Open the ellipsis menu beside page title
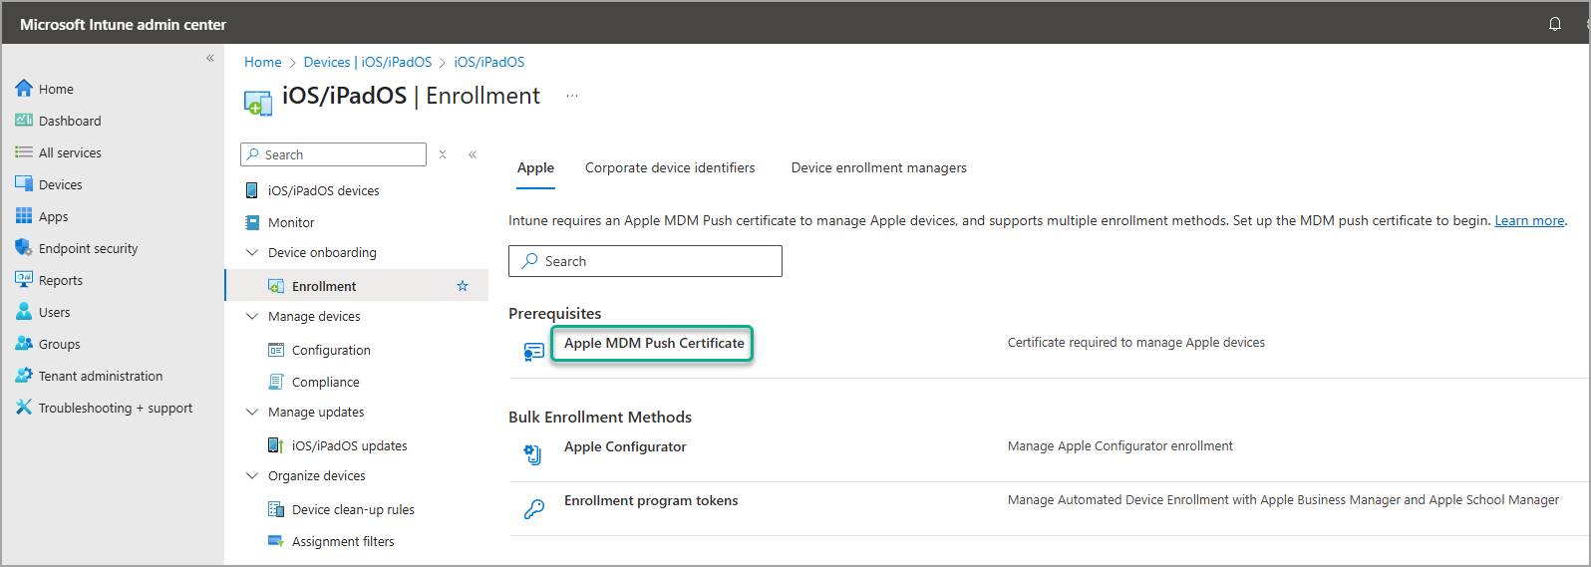Screen dimensions: 1591x567 coord(572,96)
